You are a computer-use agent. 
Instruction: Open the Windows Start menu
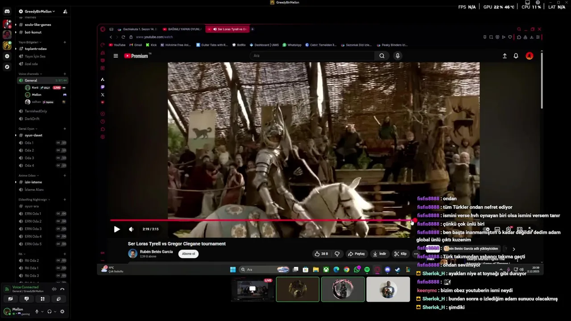233,269
